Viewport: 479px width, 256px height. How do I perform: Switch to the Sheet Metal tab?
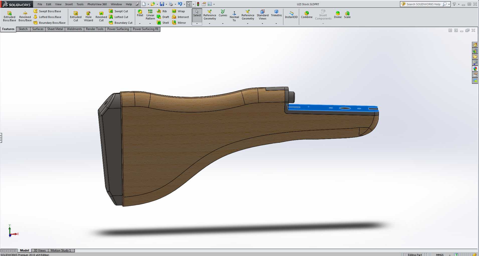pos(55,29)
